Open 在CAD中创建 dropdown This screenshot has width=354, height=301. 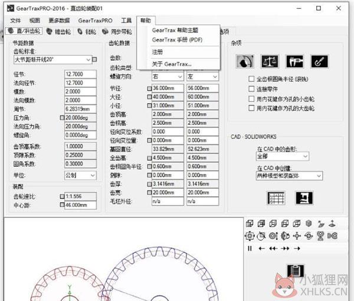[x=289, y=176]
